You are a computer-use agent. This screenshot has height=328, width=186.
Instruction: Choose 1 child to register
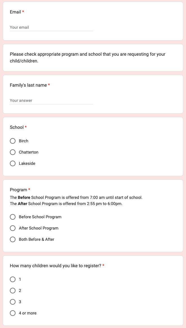[x=13, y=279]
